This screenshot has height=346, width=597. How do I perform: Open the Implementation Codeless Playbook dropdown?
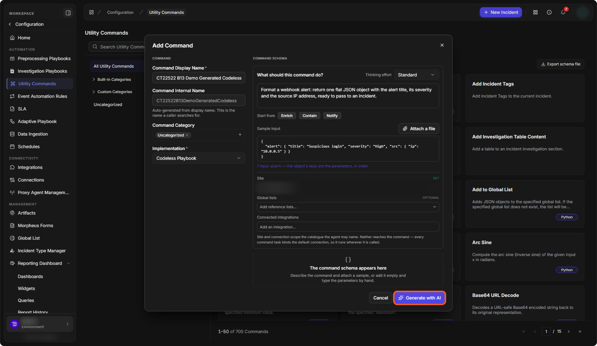(199, 158)
